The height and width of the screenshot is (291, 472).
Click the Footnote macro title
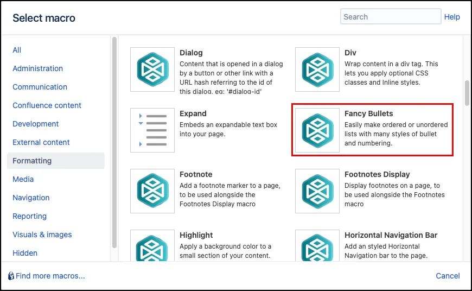(196, 174)
